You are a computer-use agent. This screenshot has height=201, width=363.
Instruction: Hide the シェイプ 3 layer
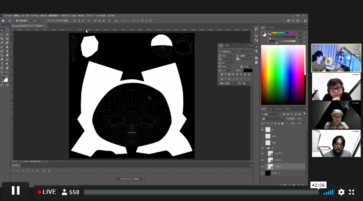[262, 154]
